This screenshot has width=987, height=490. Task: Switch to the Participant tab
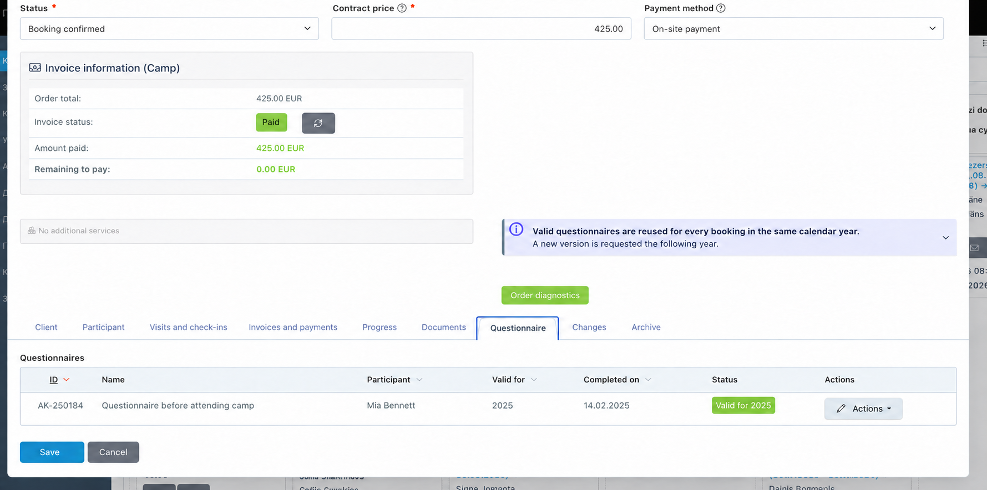point(103,327)
